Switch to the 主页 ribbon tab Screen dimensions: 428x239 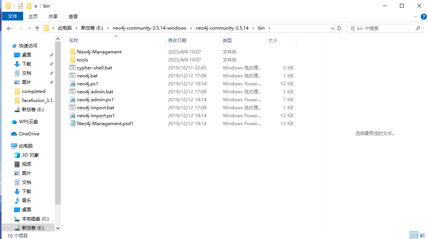(33, 16)
